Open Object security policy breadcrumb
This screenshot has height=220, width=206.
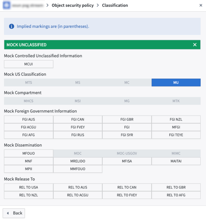[x=73, y=5]
